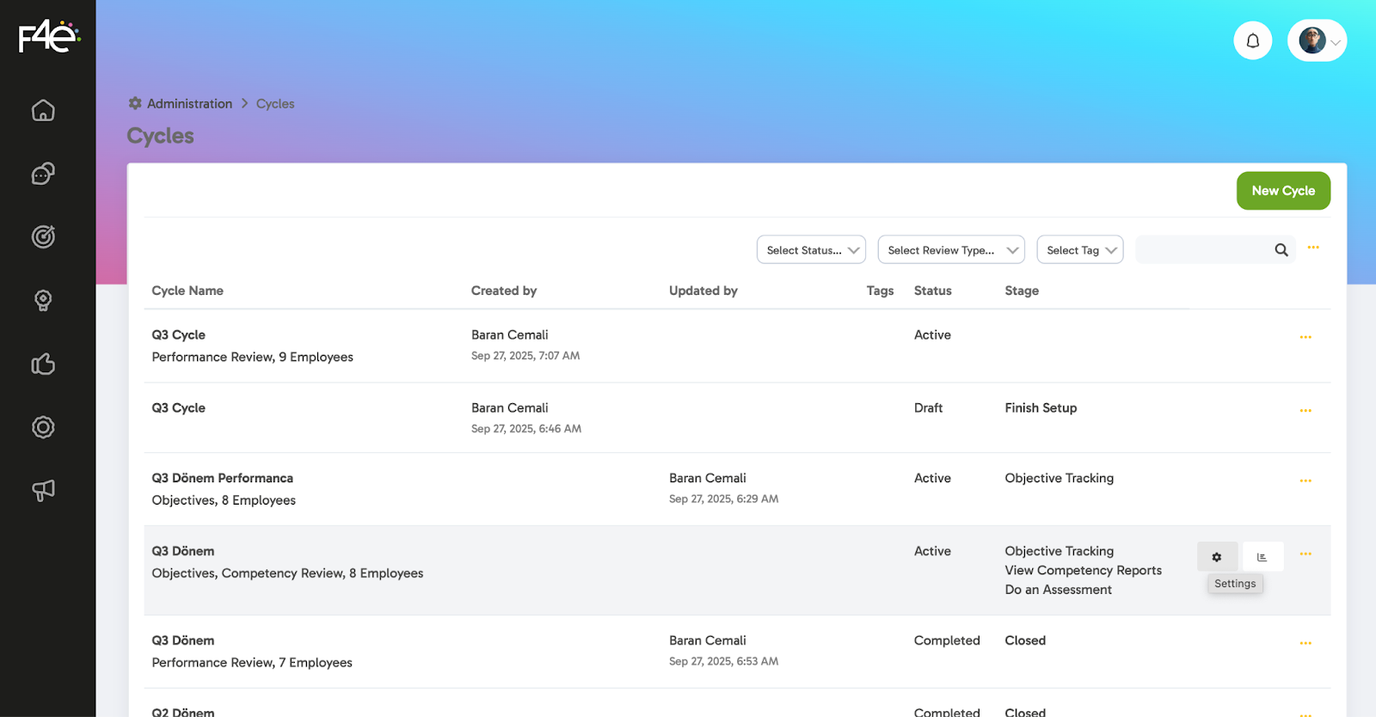Click the chart report icon for Q3 Dönem

[1262, 557]
